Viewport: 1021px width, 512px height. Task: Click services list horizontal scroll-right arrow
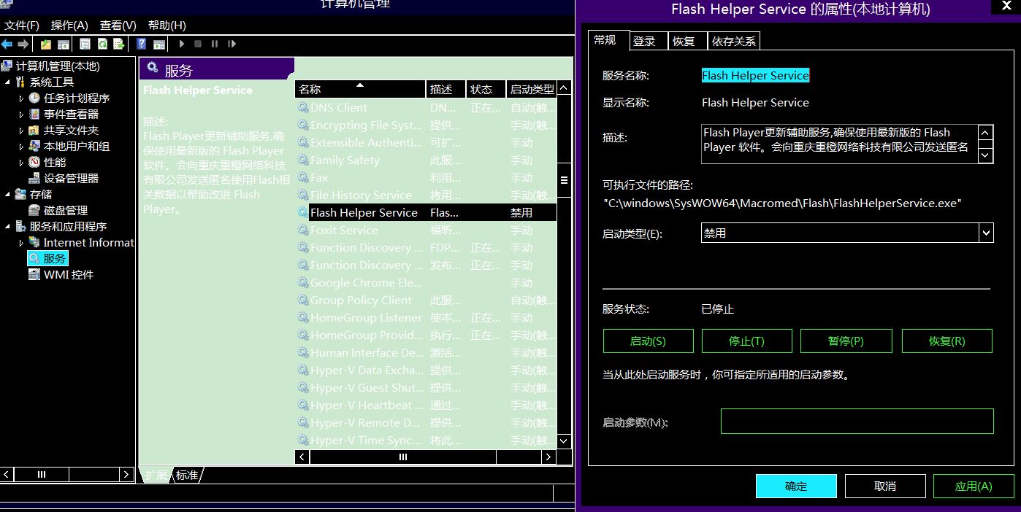[548, 457]
